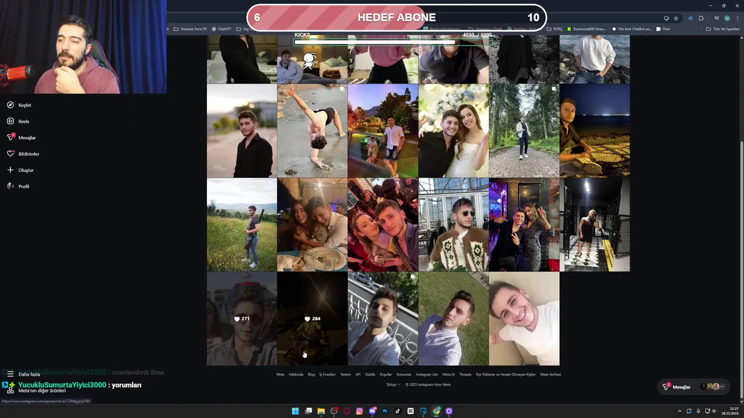Viewport: 744px width, 418px height.
Task: Show hidden system tray icons chevron
Action: [x=679, y=411]
